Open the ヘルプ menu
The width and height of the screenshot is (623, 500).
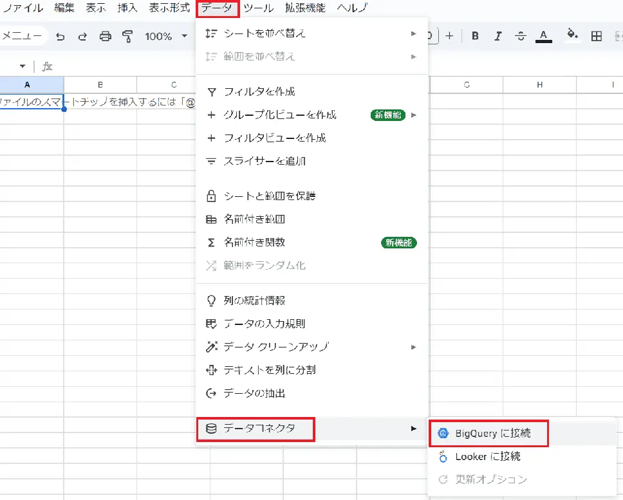[353, 8]
